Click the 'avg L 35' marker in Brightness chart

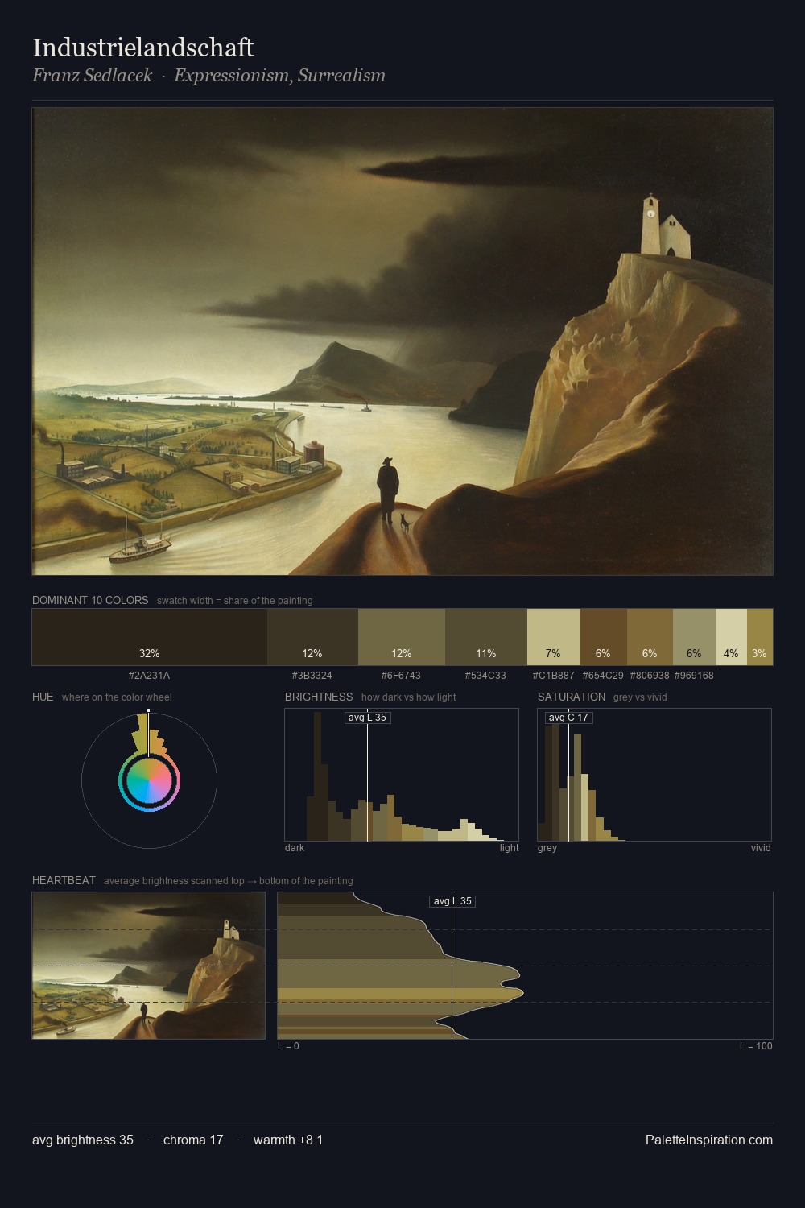[x=368, y=718]
